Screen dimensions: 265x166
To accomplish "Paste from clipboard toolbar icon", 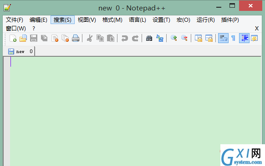I will (111, 38).
